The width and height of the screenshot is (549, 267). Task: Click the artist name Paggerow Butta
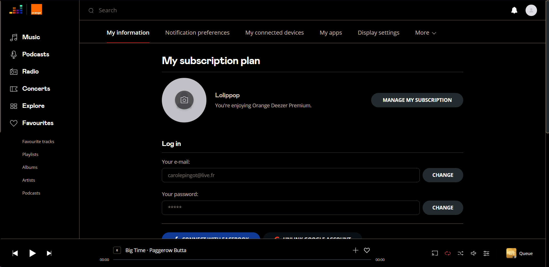[x=168, y=250]
